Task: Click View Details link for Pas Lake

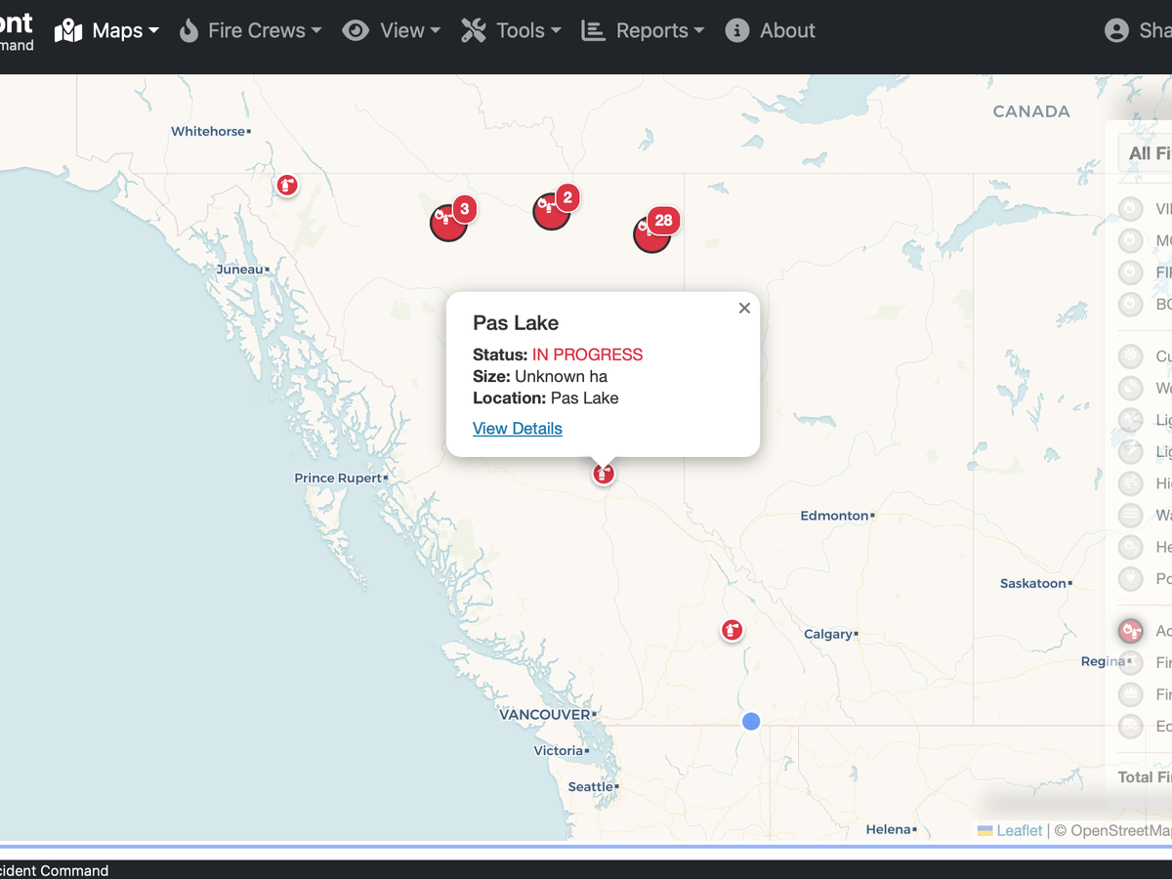Action: (x=518, y=429)
